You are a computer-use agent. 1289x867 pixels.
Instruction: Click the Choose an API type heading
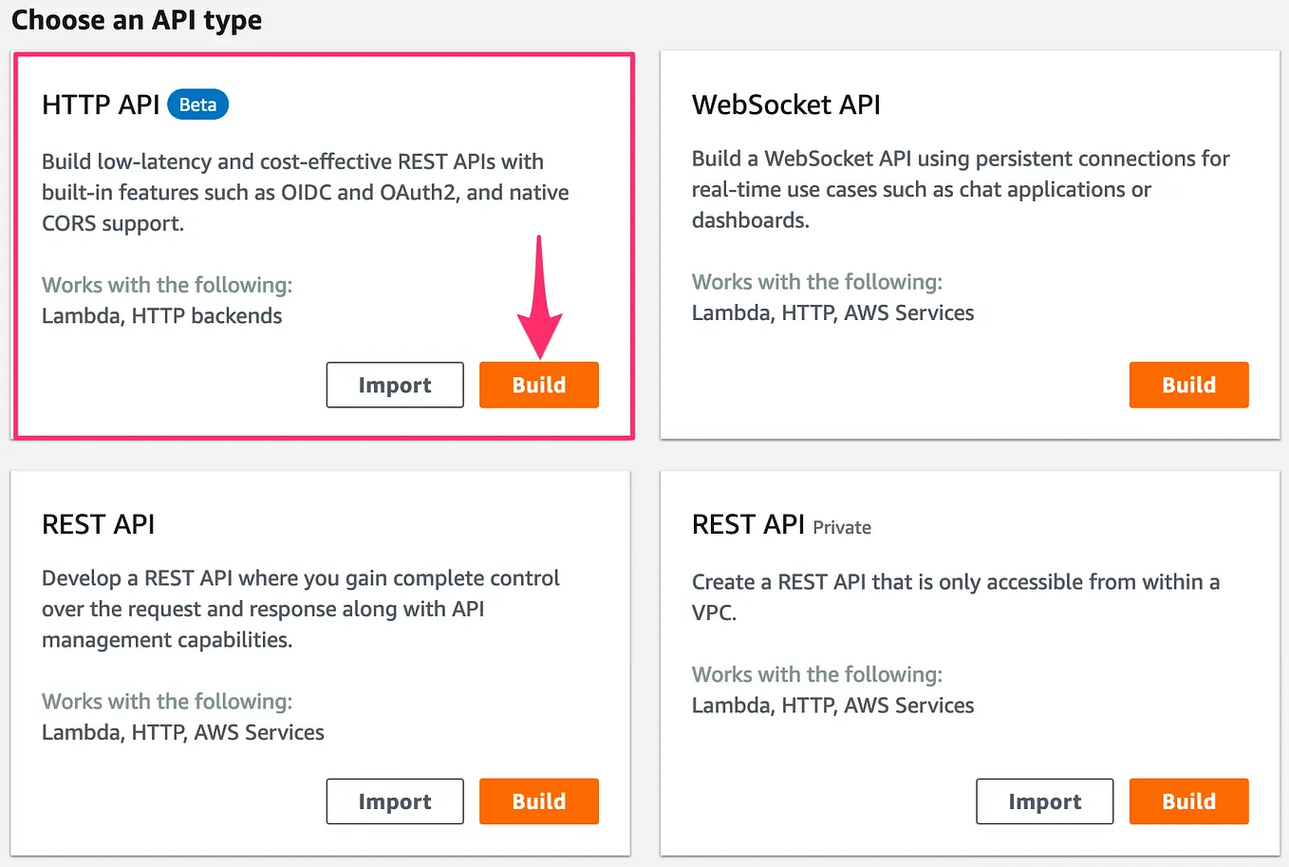click(136, 20)
